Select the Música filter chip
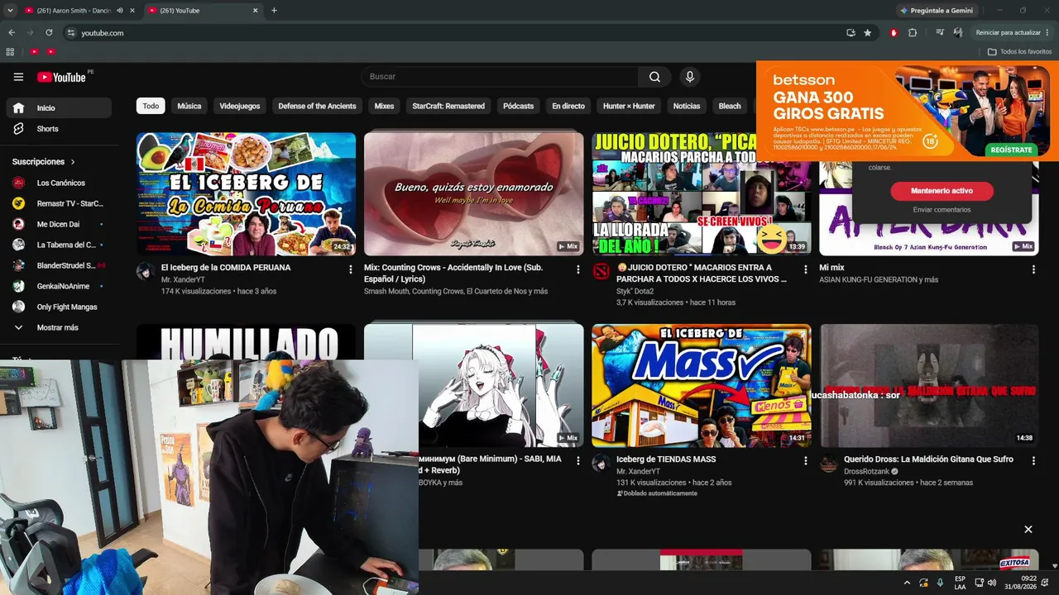The height and width of the screenshot is (595, 1059). pyautogui.click(x=189, y=106)
